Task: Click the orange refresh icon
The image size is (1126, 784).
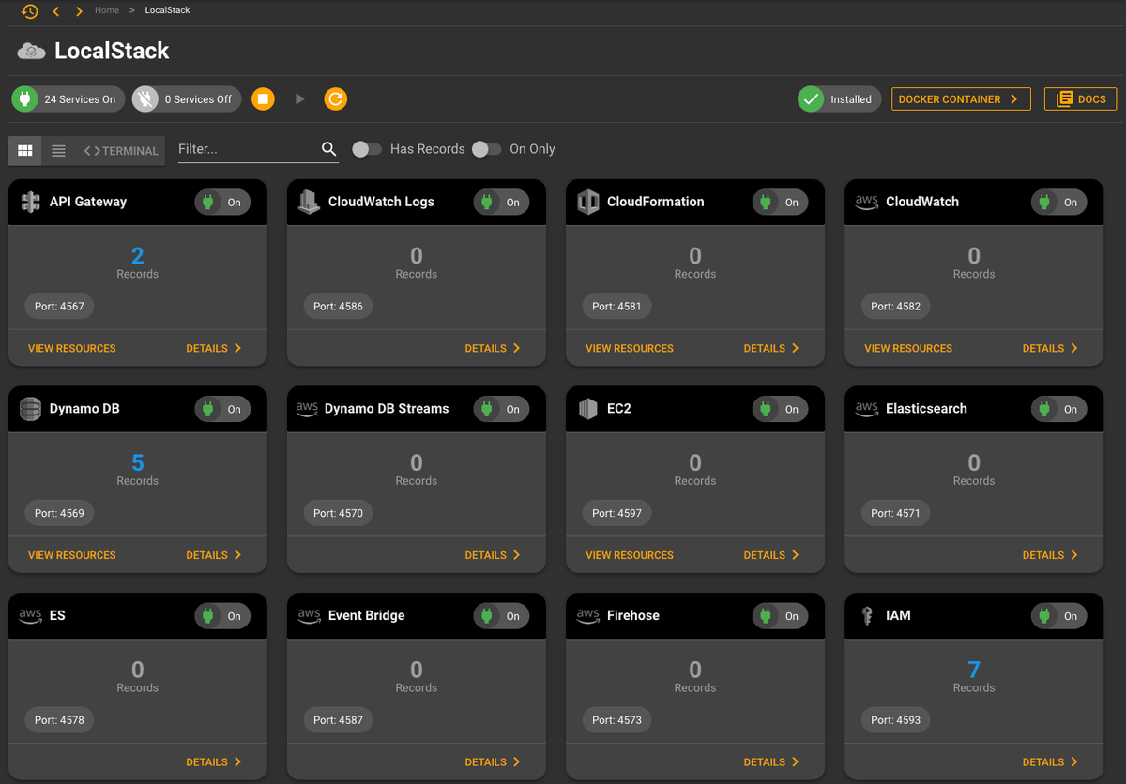Action: point(336,98)
